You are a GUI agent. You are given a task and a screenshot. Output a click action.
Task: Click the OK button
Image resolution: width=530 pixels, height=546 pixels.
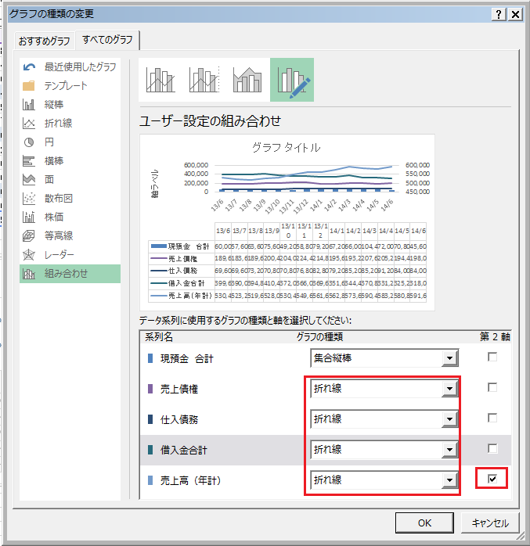click(424, 523)
